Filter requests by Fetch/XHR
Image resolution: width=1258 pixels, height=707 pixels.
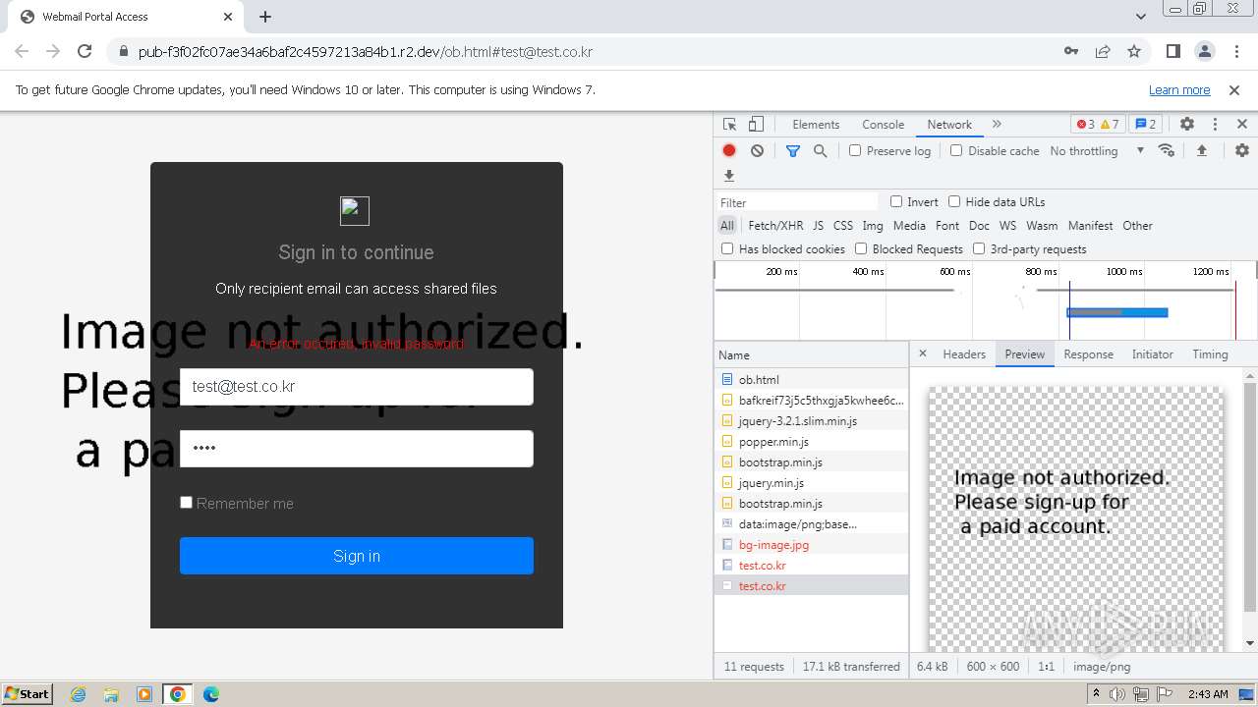point(775,226)
